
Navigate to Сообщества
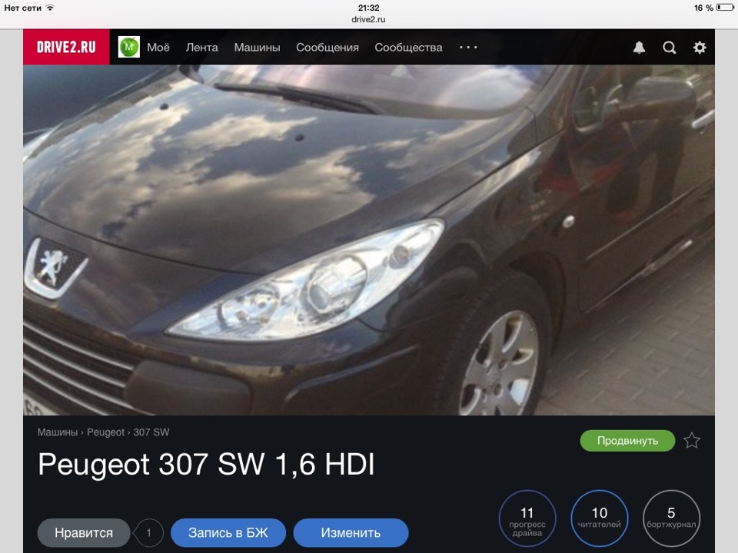[408, 48]
